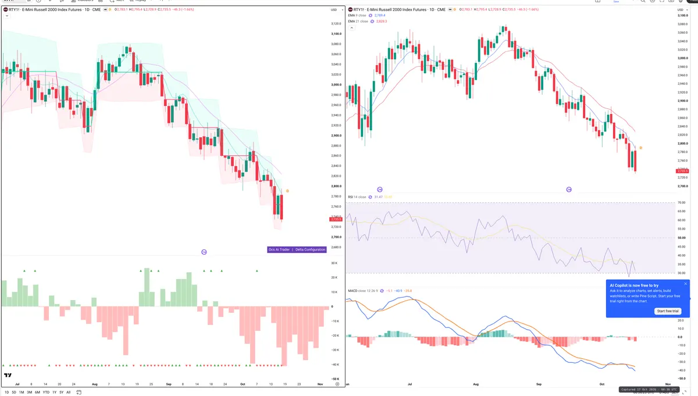Screen dimensions: 698x396
Task: Click the 70.00 level on RSI scale
Action: tap(682, 202)
